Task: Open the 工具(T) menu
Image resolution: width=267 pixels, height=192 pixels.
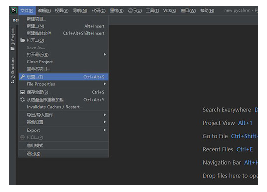Action: point(152,11)
